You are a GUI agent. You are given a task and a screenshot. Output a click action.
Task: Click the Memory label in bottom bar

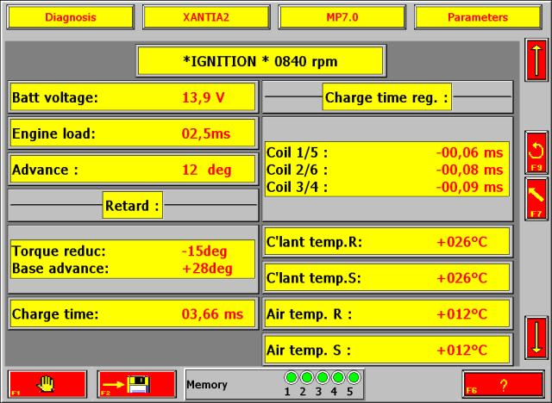(x=207, y=385)
